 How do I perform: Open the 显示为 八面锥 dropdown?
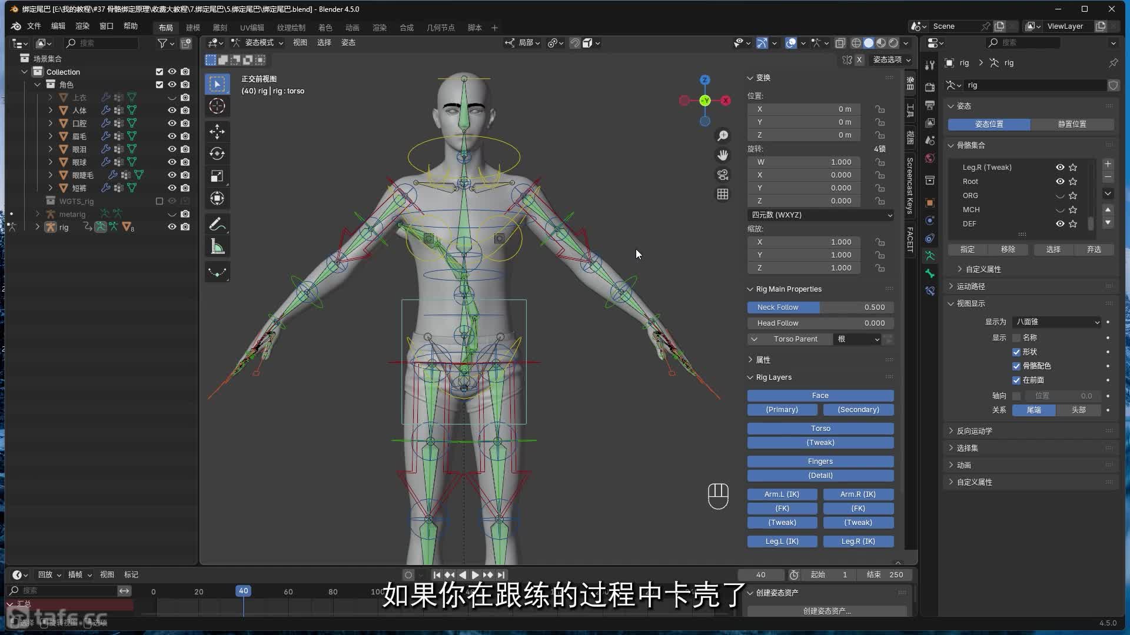(1057, 322)
